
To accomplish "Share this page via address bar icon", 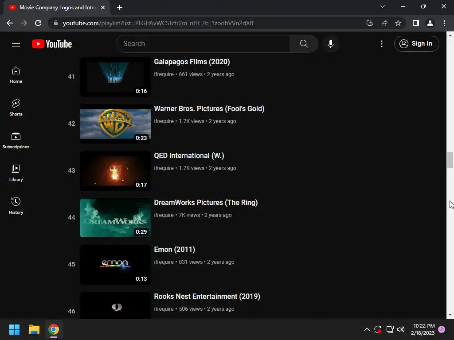I will point(384,23).
